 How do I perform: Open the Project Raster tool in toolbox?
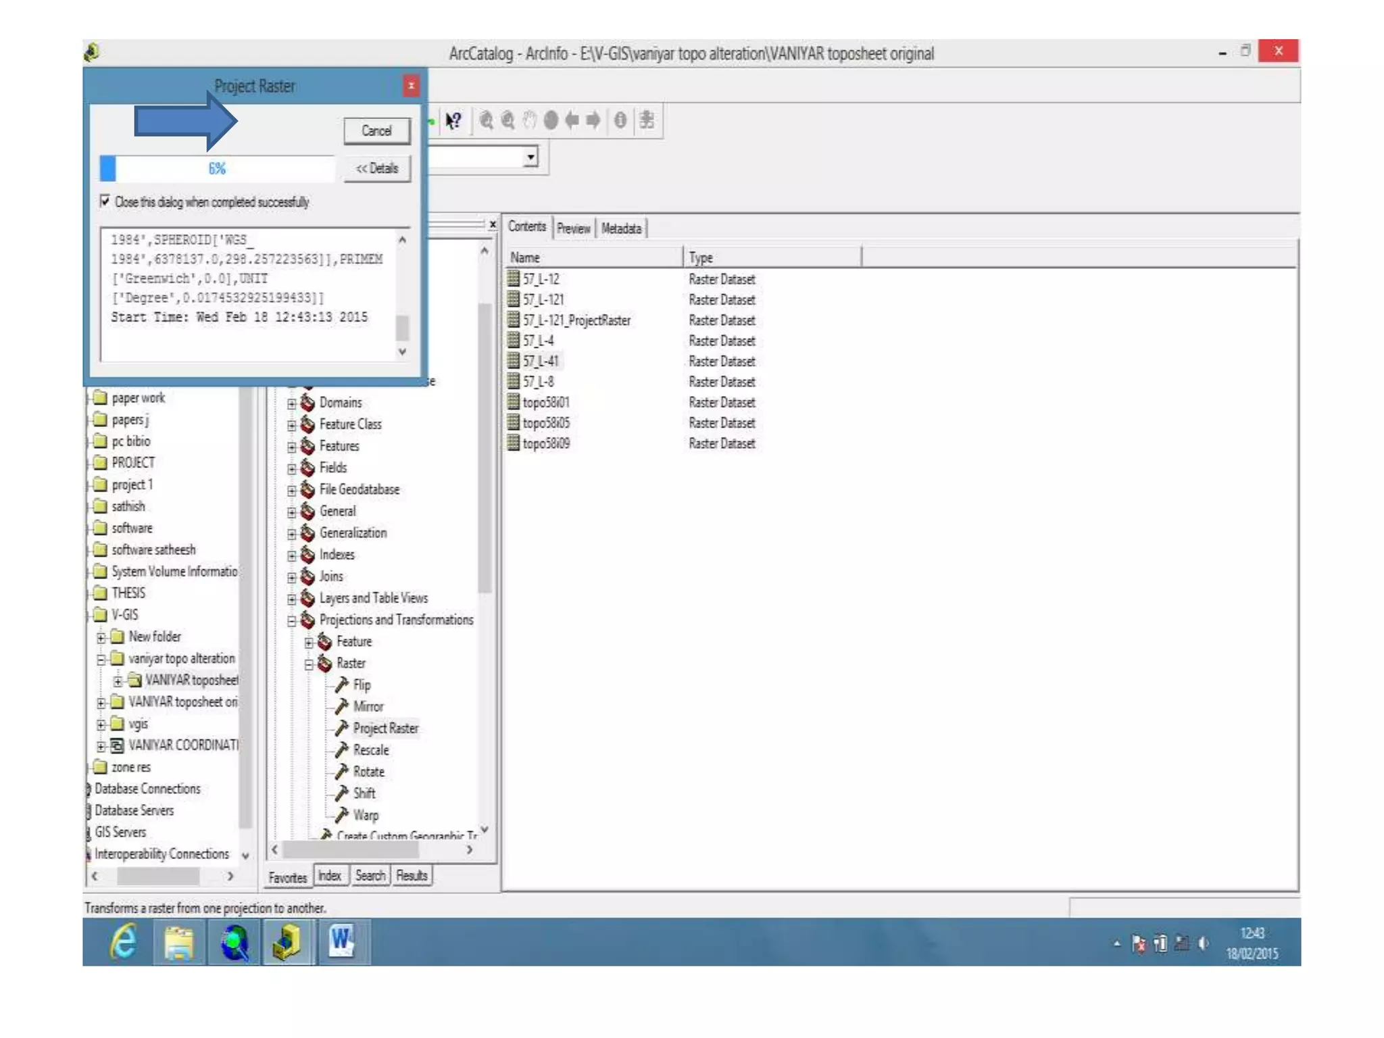385,728
